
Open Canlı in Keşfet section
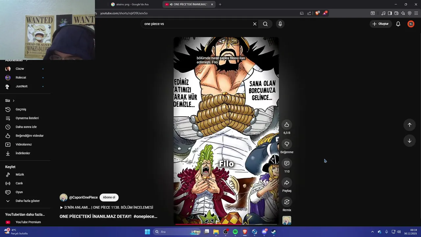(19, 183)
